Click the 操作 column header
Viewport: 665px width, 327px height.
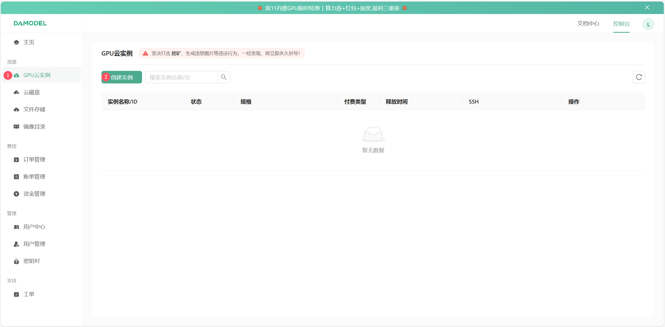tap(574, 102)
